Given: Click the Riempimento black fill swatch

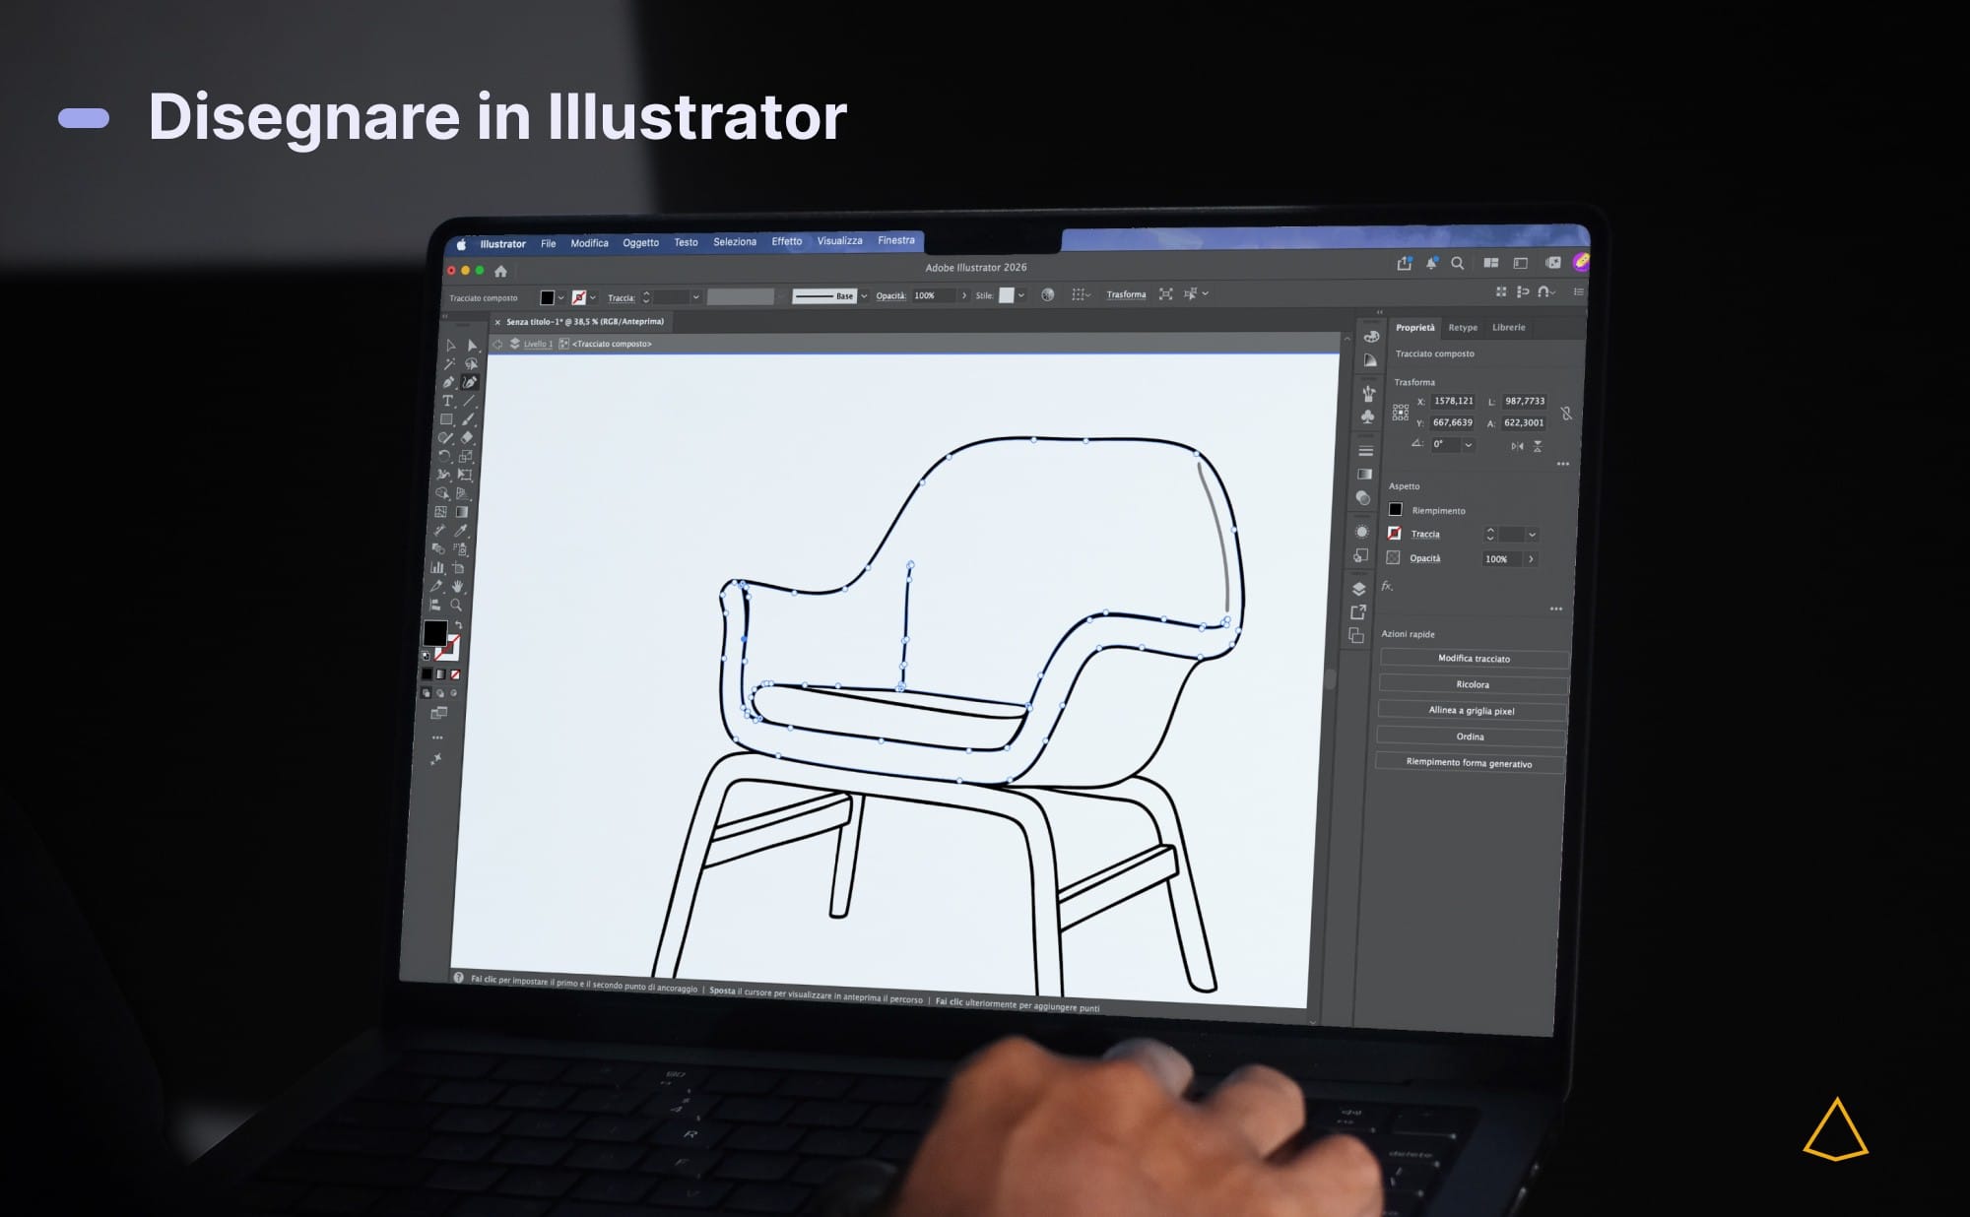Looking at the screenshot, I should pos(1395,509).
